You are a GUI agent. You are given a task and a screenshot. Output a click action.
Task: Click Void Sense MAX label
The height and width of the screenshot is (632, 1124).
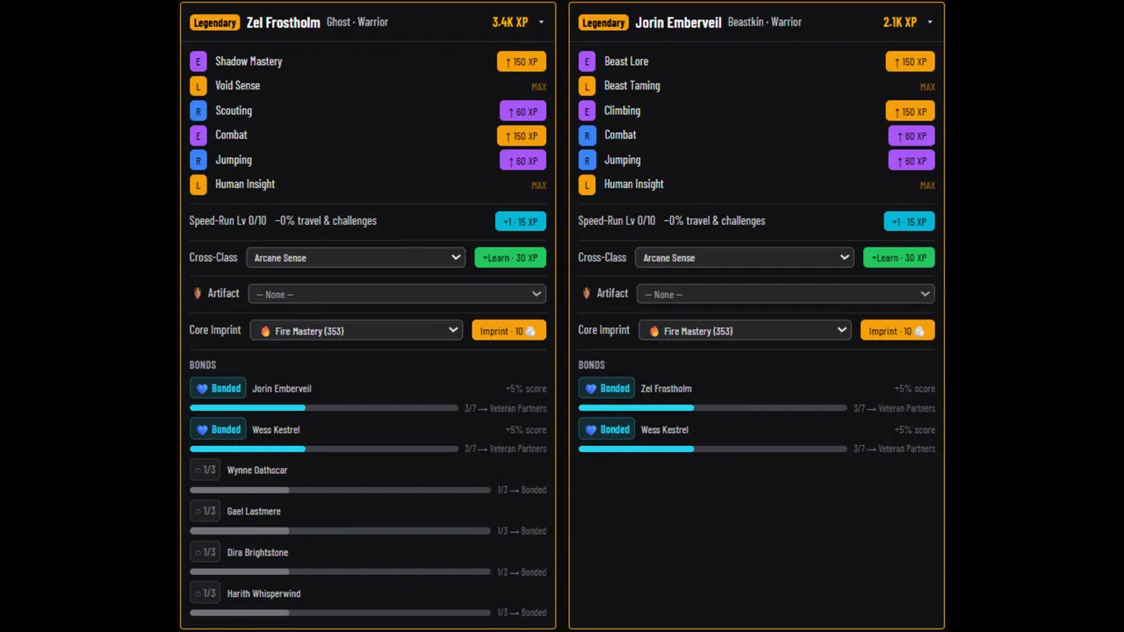[x=538, y=87]
